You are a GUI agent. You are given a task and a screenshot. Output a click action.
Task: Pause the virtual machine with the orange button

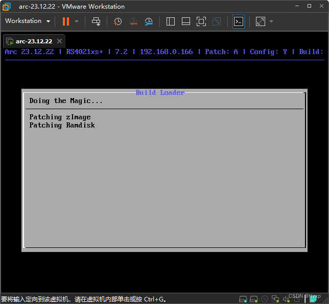[x=66, y=21]
